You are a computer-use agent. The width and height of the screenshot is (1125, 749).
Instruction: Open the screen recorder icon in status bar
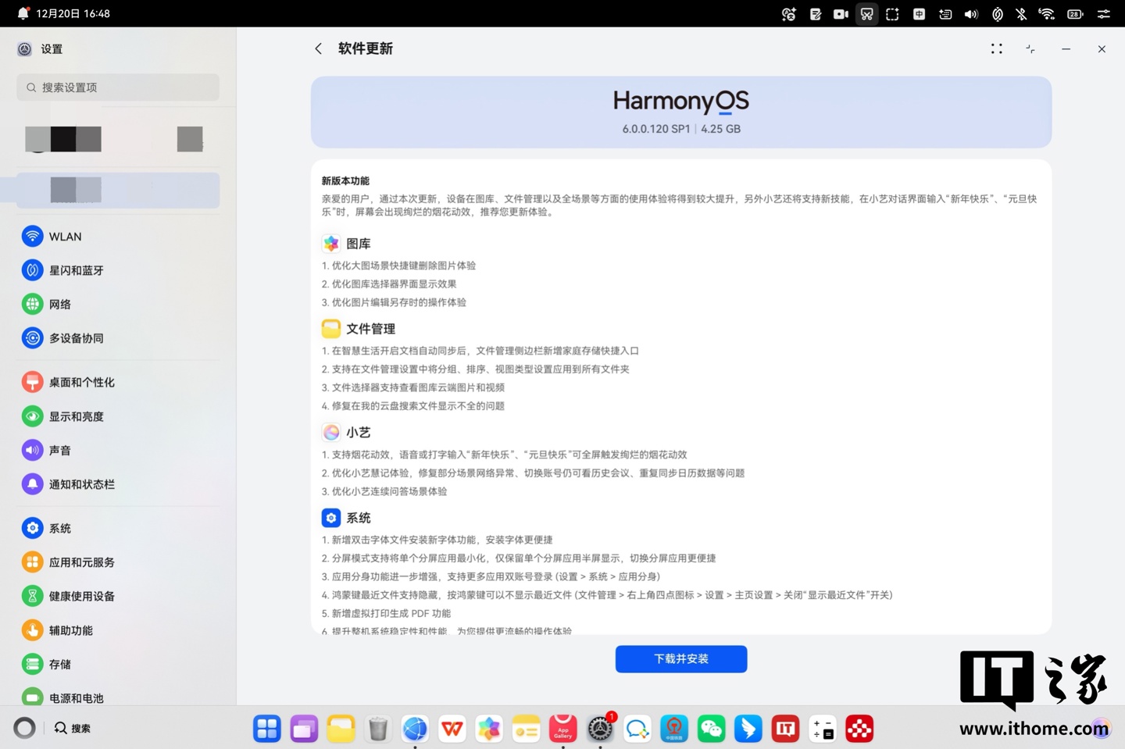pos(841,13)
